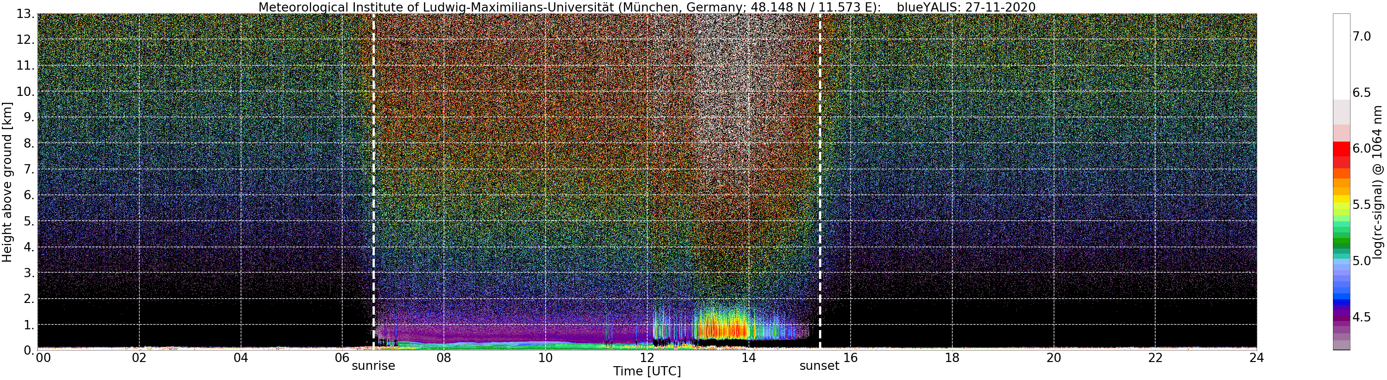Click the 14 time axis tick label
The height and width of the screenshot is (380, 1387).
pos(748,357)
